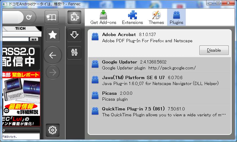Click the Adobe PDF Plug-In description text
This screenshot has height=142, width=237.
click(x=147, y=41)
